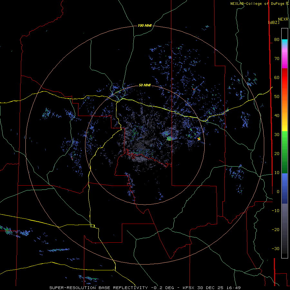290x290 pixels.
Task: Click the 100 NMI range ring label
Action: (145, 25)
